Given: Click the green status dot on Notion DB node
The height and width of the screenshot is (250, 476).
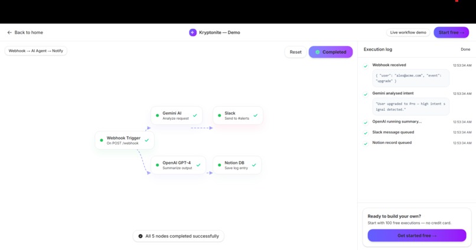Looking at the screenshot, I should (220, 165).
